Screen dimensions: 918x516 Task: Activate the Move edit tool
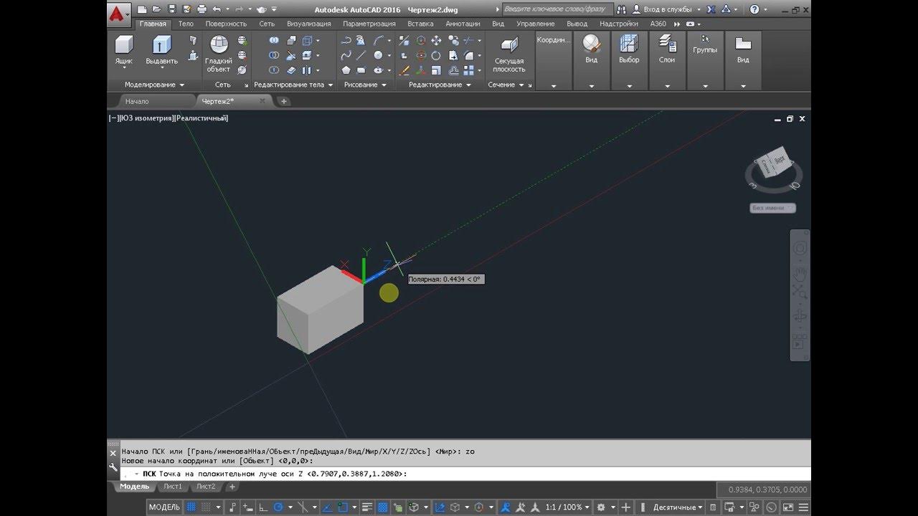pyautogui.click(x=436, y=40)
